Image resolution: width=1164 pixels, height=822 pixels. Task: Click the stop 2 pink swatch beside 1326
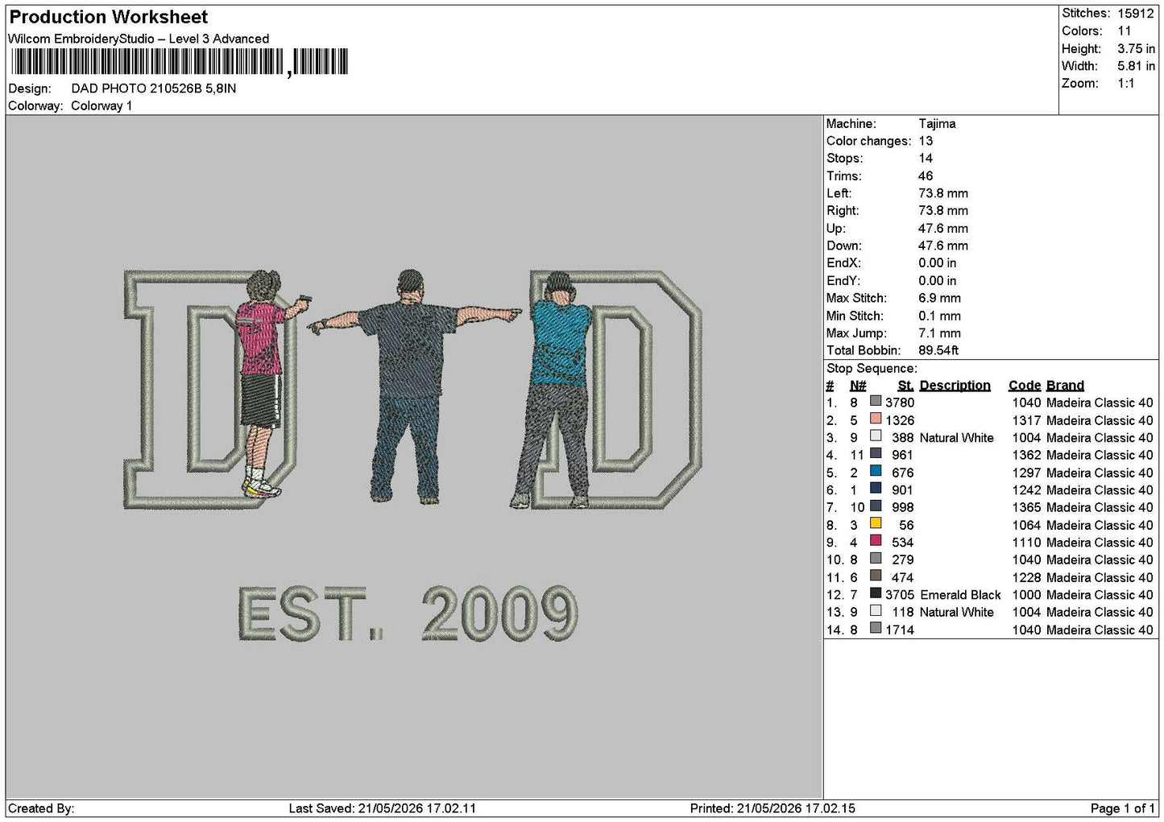pyautogui.click(x=876, y=419)
